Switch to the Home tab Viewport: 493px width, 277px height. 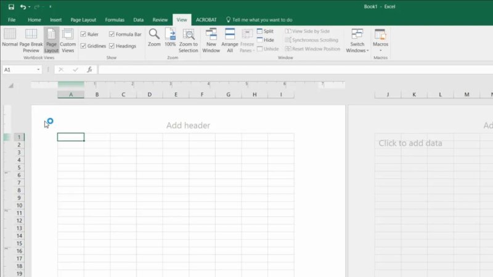(x=35, y=20)
